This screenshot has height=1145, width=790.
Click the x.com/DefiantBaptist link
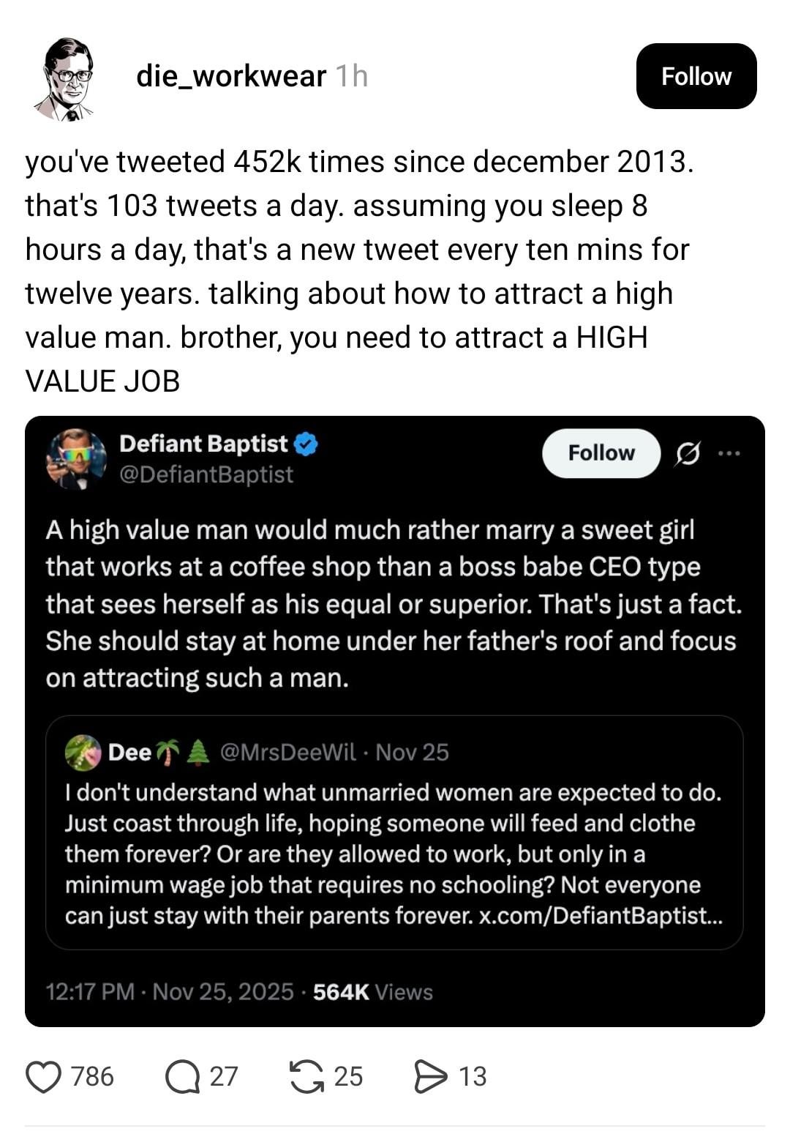[x=600, y=916]
